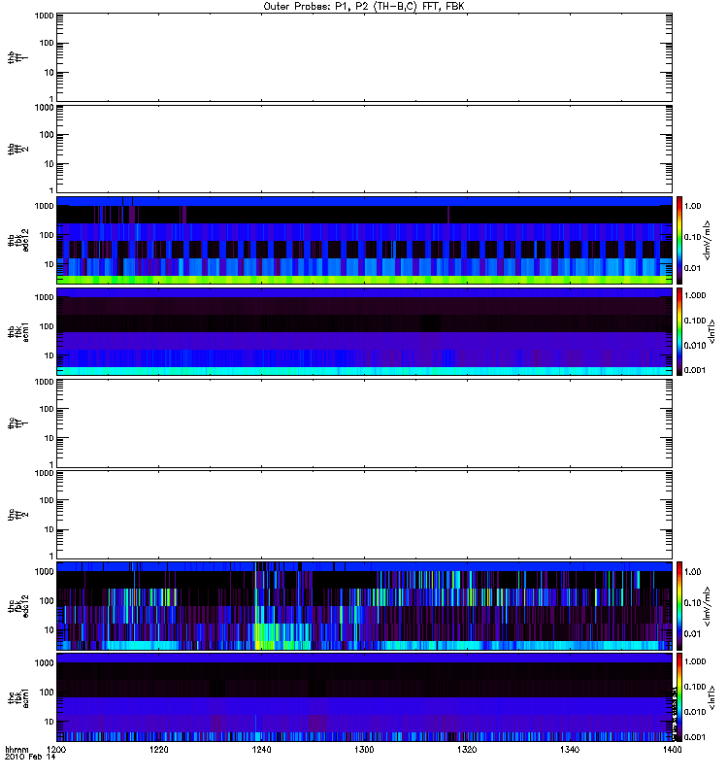
Task: Click the 1.000 value on thb scm1 color bar
Action: pos(695,295)
